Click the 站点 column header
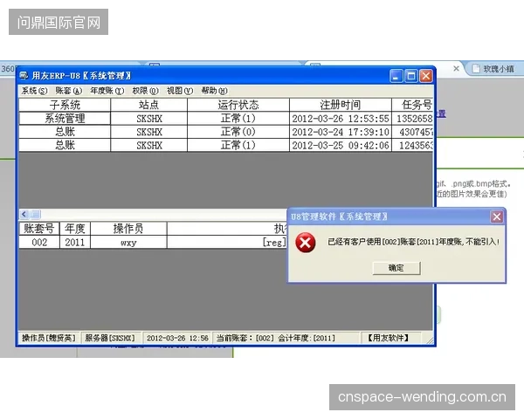This screenshot has height=419, width=524. coord(149,105)
